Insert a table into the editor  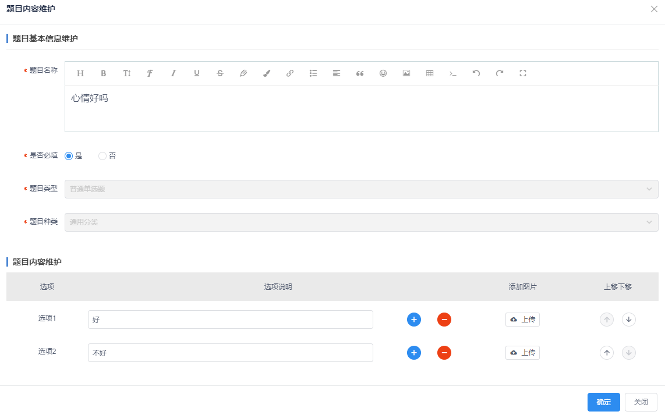point(430,73)
